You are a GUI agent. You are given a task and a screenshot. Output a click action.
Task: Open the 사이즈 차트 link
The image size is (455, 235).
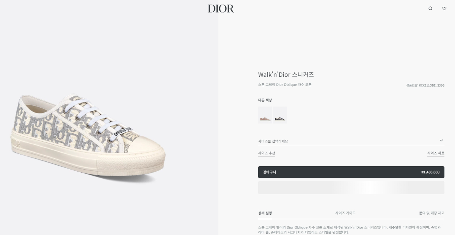[436, 153]
